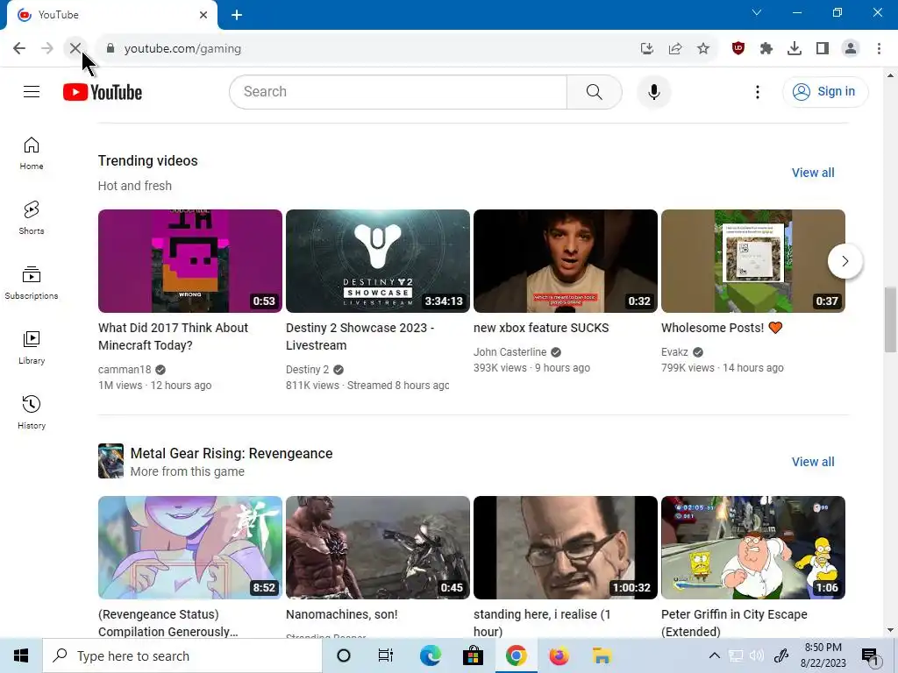The height and width of the screenshot is (673, 898).
Task: Toggle Chrome side panel
Action: 823,49
